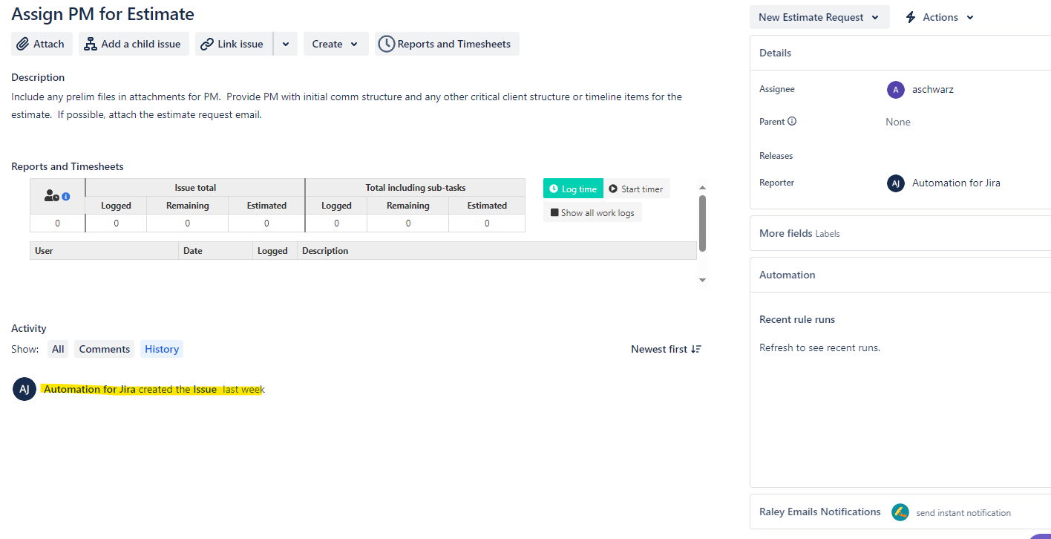Toggle Show all work logs
This screenshot has width=1051, height=539.
592,212
